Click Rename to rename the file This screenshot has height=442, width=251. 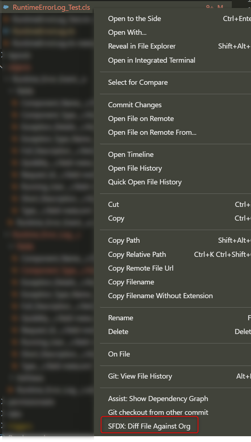click(120, 318)
